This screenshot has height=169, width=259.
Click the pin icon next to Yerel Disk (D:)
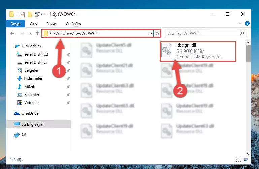coord(68,62)
